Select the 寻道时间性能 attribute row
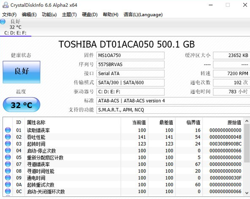Screen dimensions: 250x199 (123, 171)
